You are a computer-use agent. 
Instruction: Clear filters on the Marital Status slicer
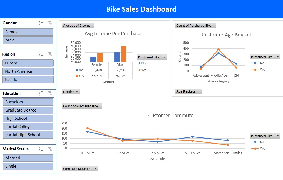50,149
